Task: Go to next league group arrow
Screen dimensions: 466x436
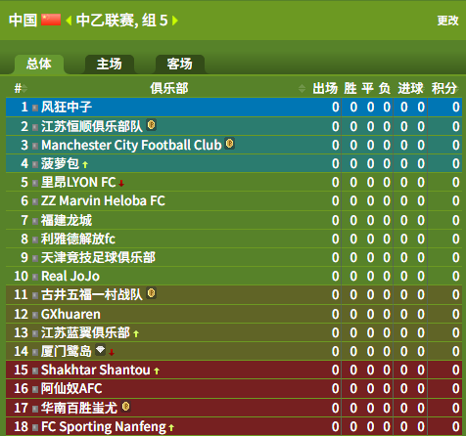Action: tap(175, 21)
